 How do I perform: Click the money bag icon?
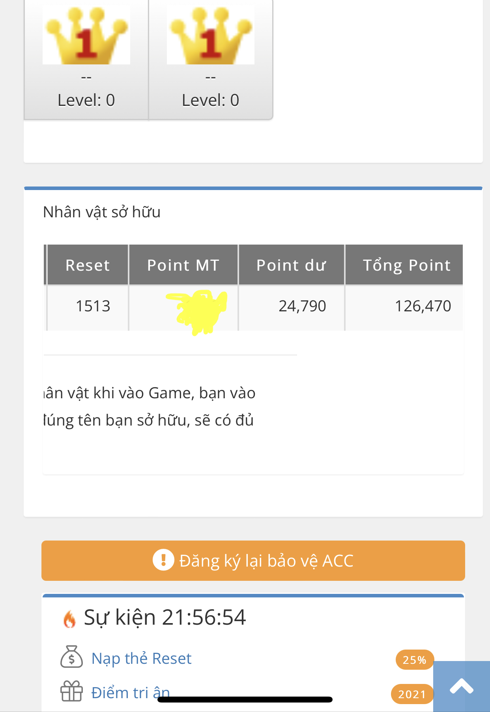pyautogui.click(x=71, y=657)
